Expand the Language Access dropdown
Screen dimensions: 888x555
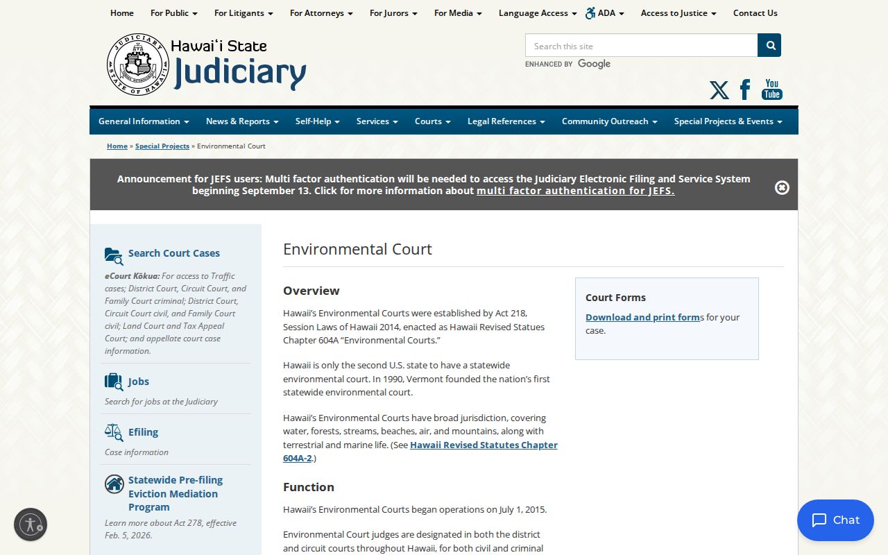(x=538, y=13)
